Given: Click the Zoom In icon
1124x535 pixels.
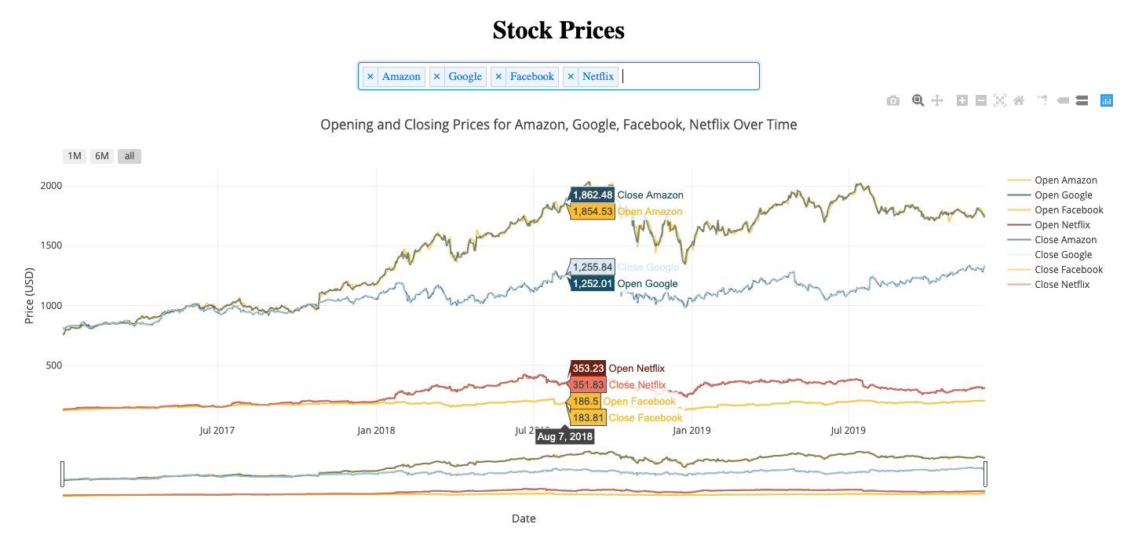Looking at the screenshot, I should [961, 100].
